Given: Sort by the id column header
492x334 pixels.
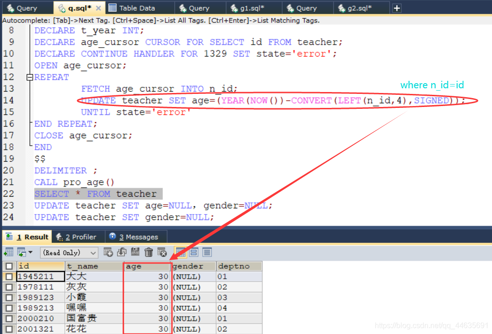Looking at the screenshot, I should point(41,266).
